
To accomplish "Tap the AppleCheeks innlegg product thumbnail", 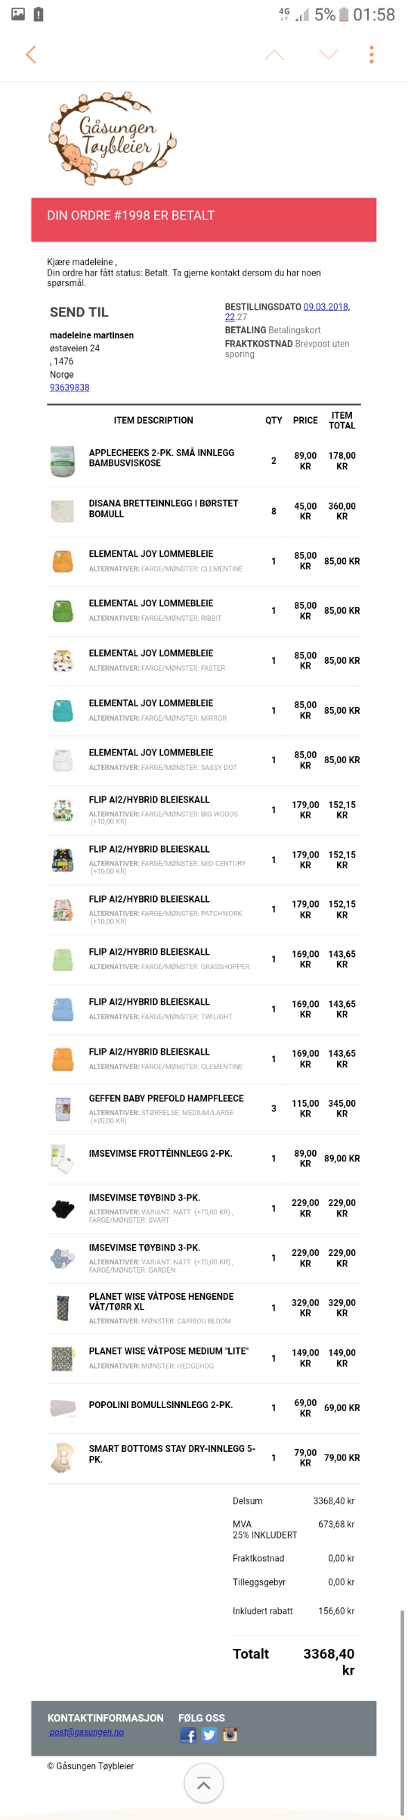I will coord(63,461).
